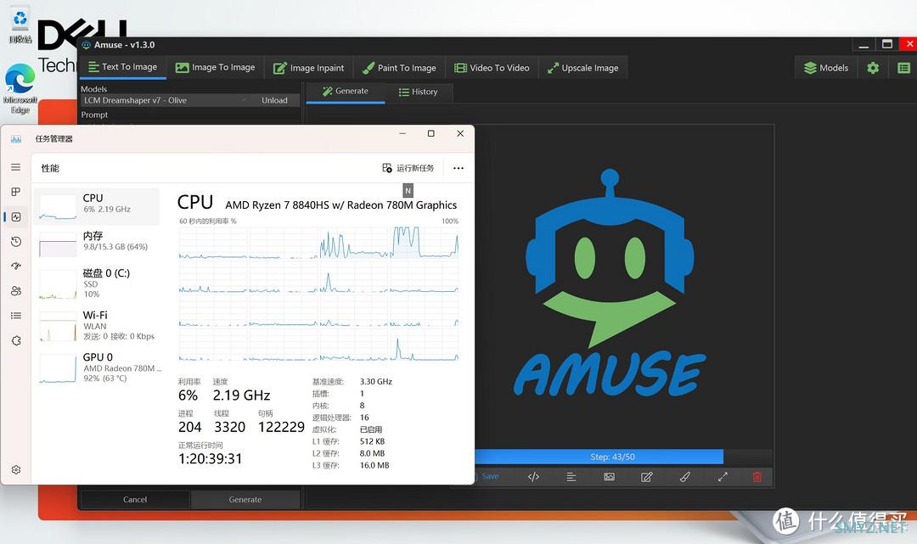The height and width of the screenshot is (544, 917).
Task: Click the Step 43/50 progress bar
Action: pyautogui.click(x=611, y=457)
